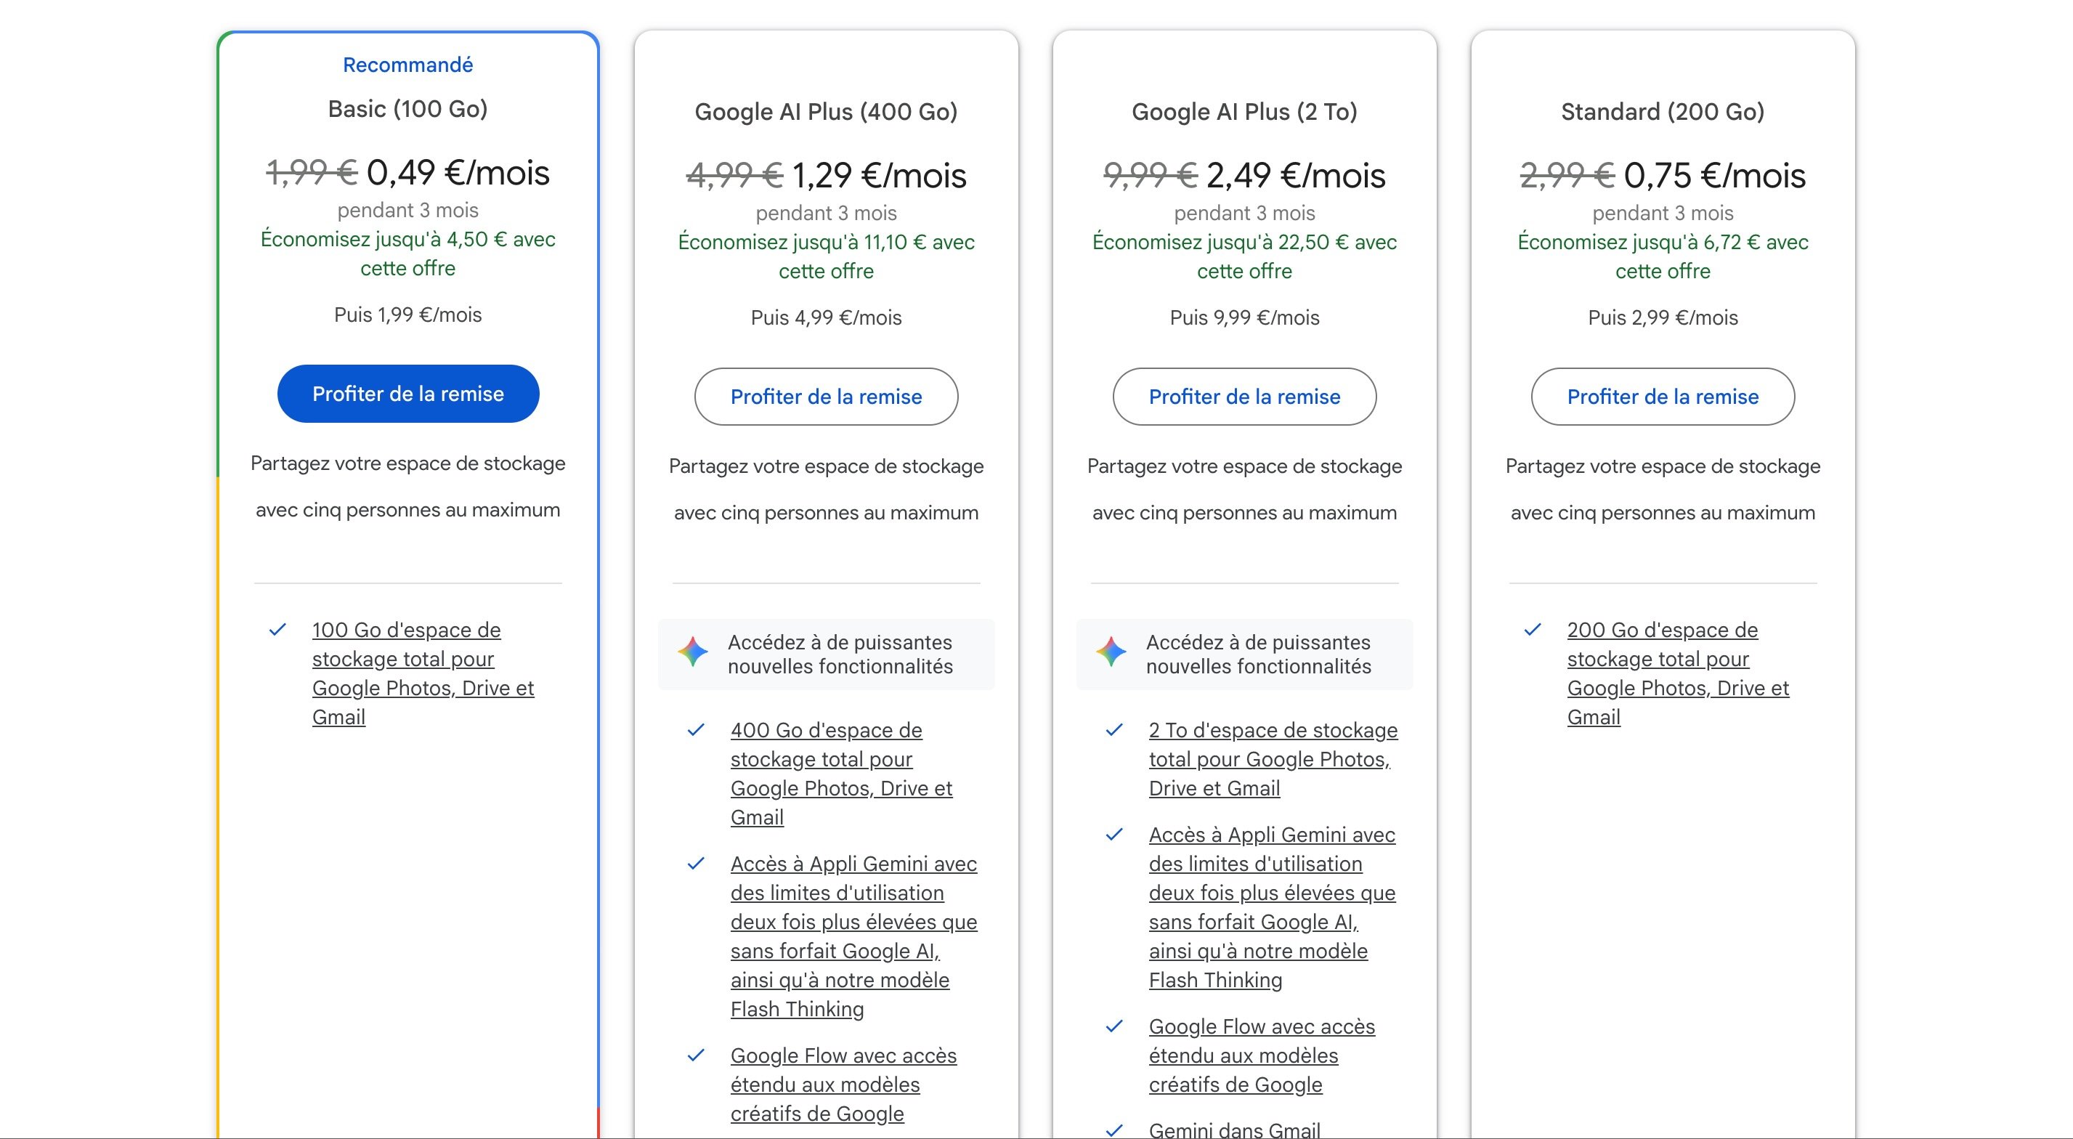The height and width of the screenshot is (1139, 2073).
Task: Click Gemini sparkle icon in 400 Go card
Action: click(x=693, y=651)
